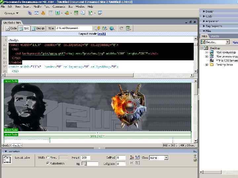The width and height of the screenshot is (238, 178).
Task: Open the File menu
Action: 3,7
